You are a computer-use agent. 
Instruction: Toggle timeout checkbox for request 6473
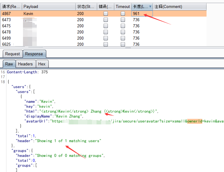(x=123, y=20)
